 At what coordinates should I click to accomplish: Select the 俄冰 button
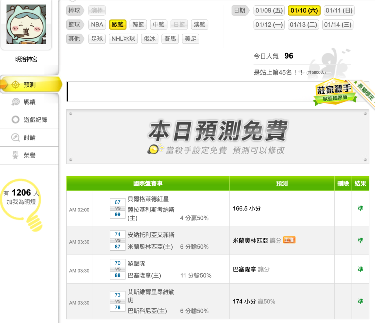pyautogui.click(x=150, y=39)
